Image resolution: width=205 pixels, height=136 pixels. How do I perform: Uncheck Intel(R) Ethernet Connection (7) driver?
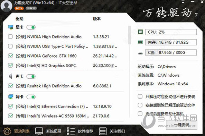coord(10,106)
